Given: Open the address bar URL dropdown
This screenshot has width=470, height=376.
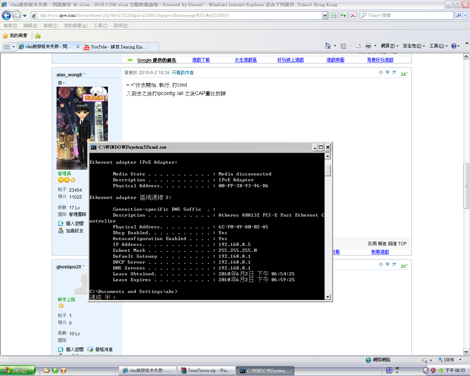Looking at the screenshot, I should (x=325, y=15).
